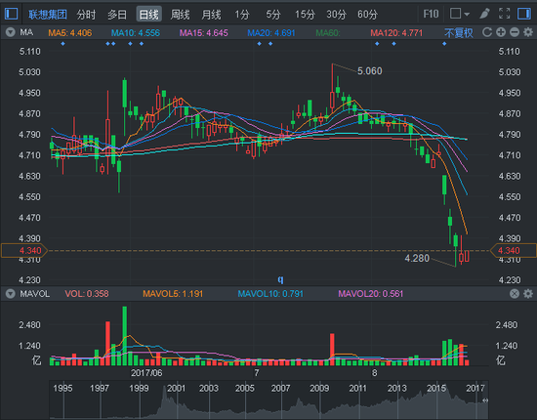The width and height of the screenshot is (537, 420).
Task: Click the 联想集团 stock name
Action: pos(48,15)
